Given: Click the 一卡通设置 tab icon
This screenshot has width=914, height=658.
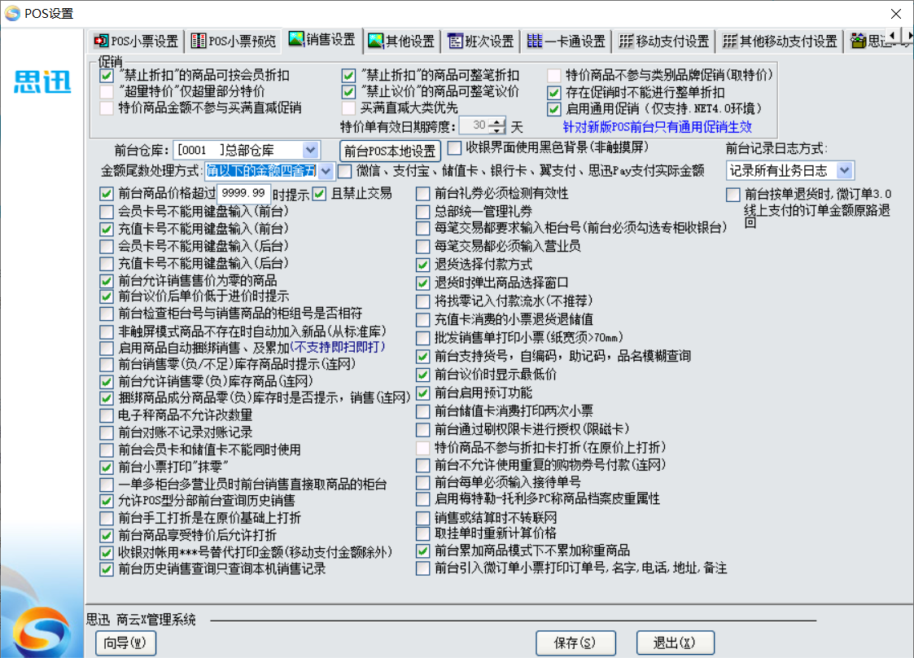Looking at the screenshot, I should pyautogui.click(x=535, y=41).
